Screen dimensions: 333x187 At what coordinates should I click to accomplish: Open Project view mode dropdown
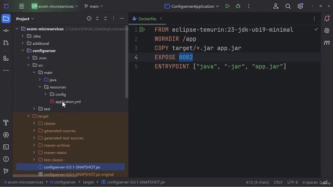pyautogui.click(x=25, y=19)
